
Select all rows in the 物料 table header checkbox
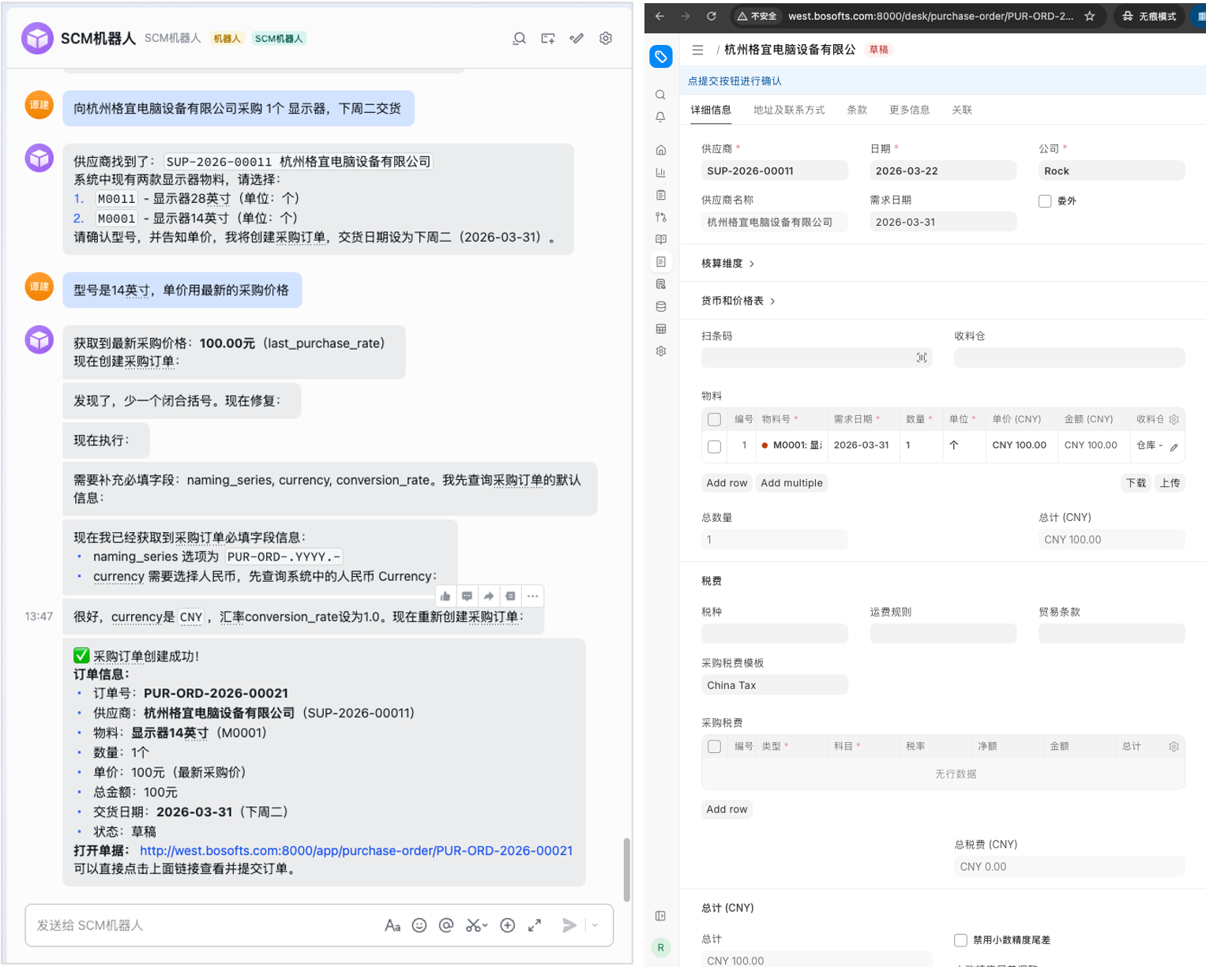[x=713, y=419]
